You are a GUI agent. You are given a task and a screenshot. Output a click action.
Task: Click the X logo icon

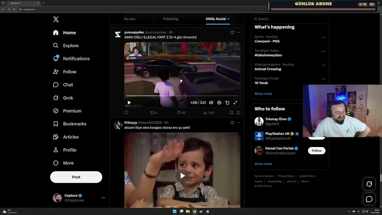[56, 19]
